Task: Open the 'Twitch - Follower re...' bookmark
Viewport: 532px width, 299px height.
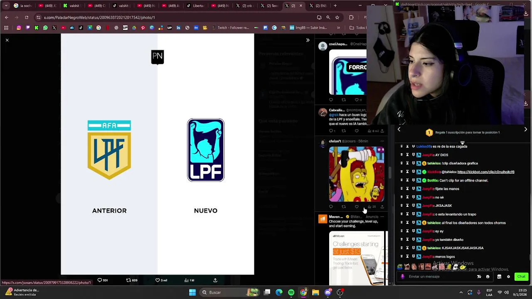Action: pos(231,28)
